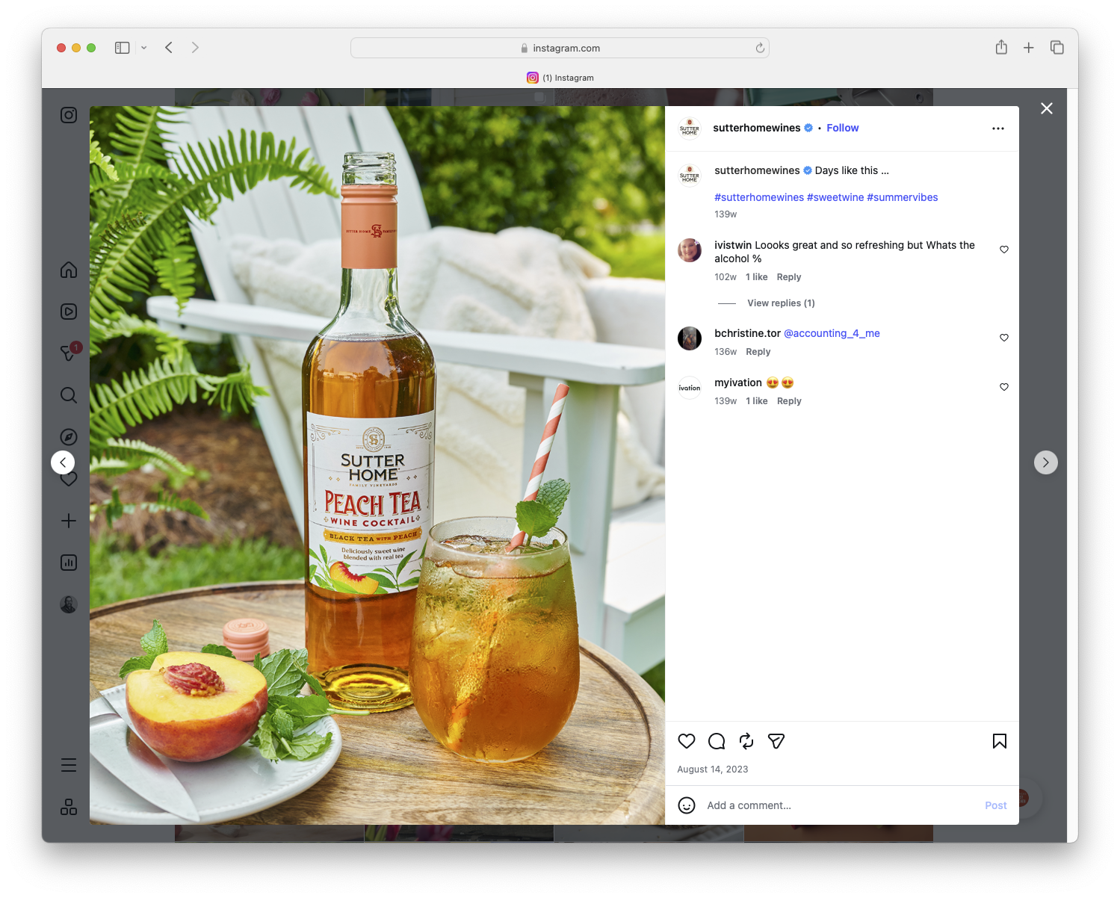
Task: Go to the previous post arrow
Action: point(63,462)
